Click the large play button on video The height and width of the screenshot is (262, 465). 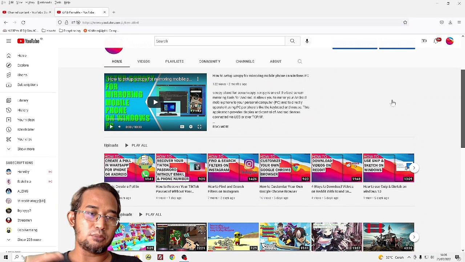(x=155, y=102)
